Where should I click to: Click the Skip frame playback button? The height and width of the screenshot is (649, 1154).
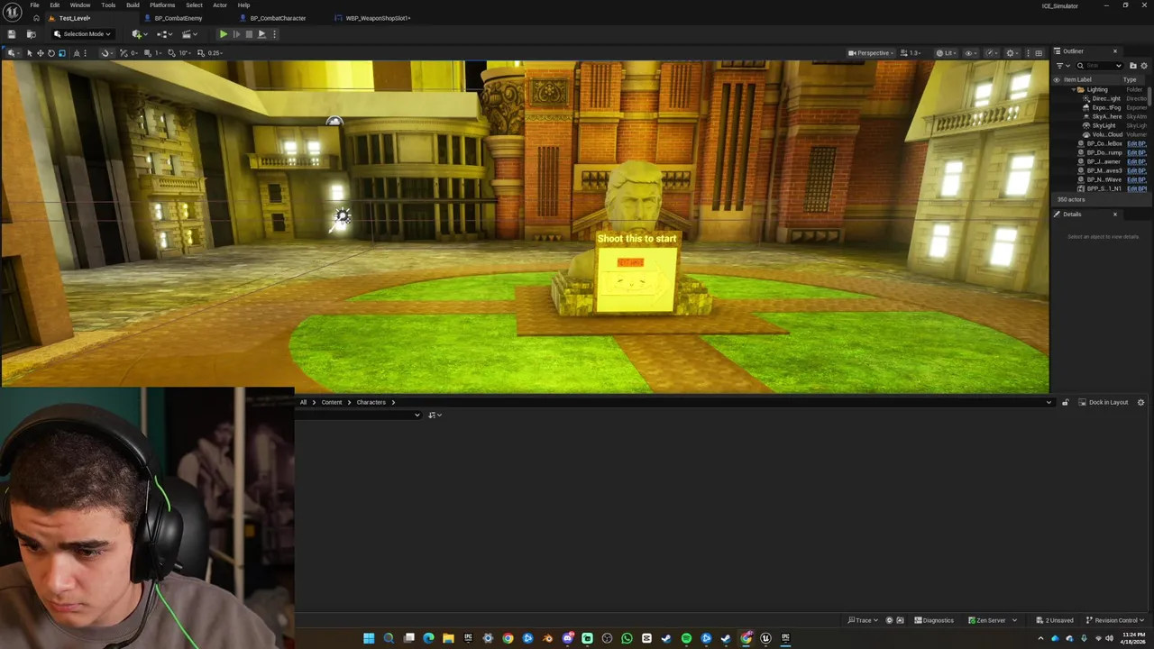click(236, 34)
